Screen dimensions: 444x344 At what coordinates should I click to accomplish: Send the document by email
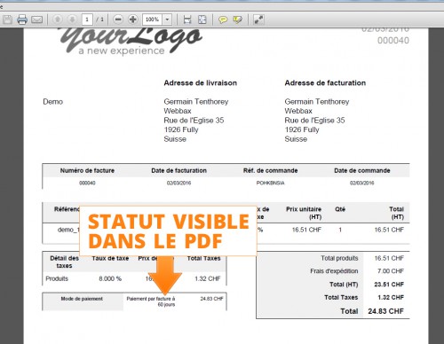(x=37, y=20)
